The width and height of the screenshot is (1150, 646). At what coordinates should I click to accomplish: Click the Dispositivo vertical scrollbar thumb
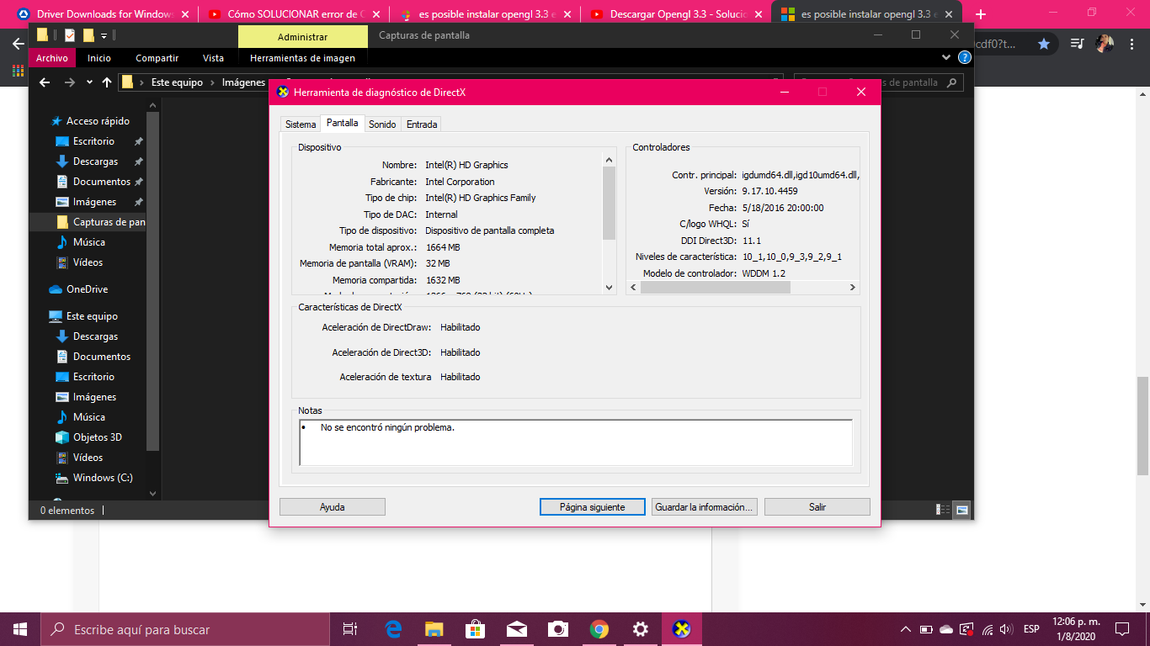coord(610,203)
